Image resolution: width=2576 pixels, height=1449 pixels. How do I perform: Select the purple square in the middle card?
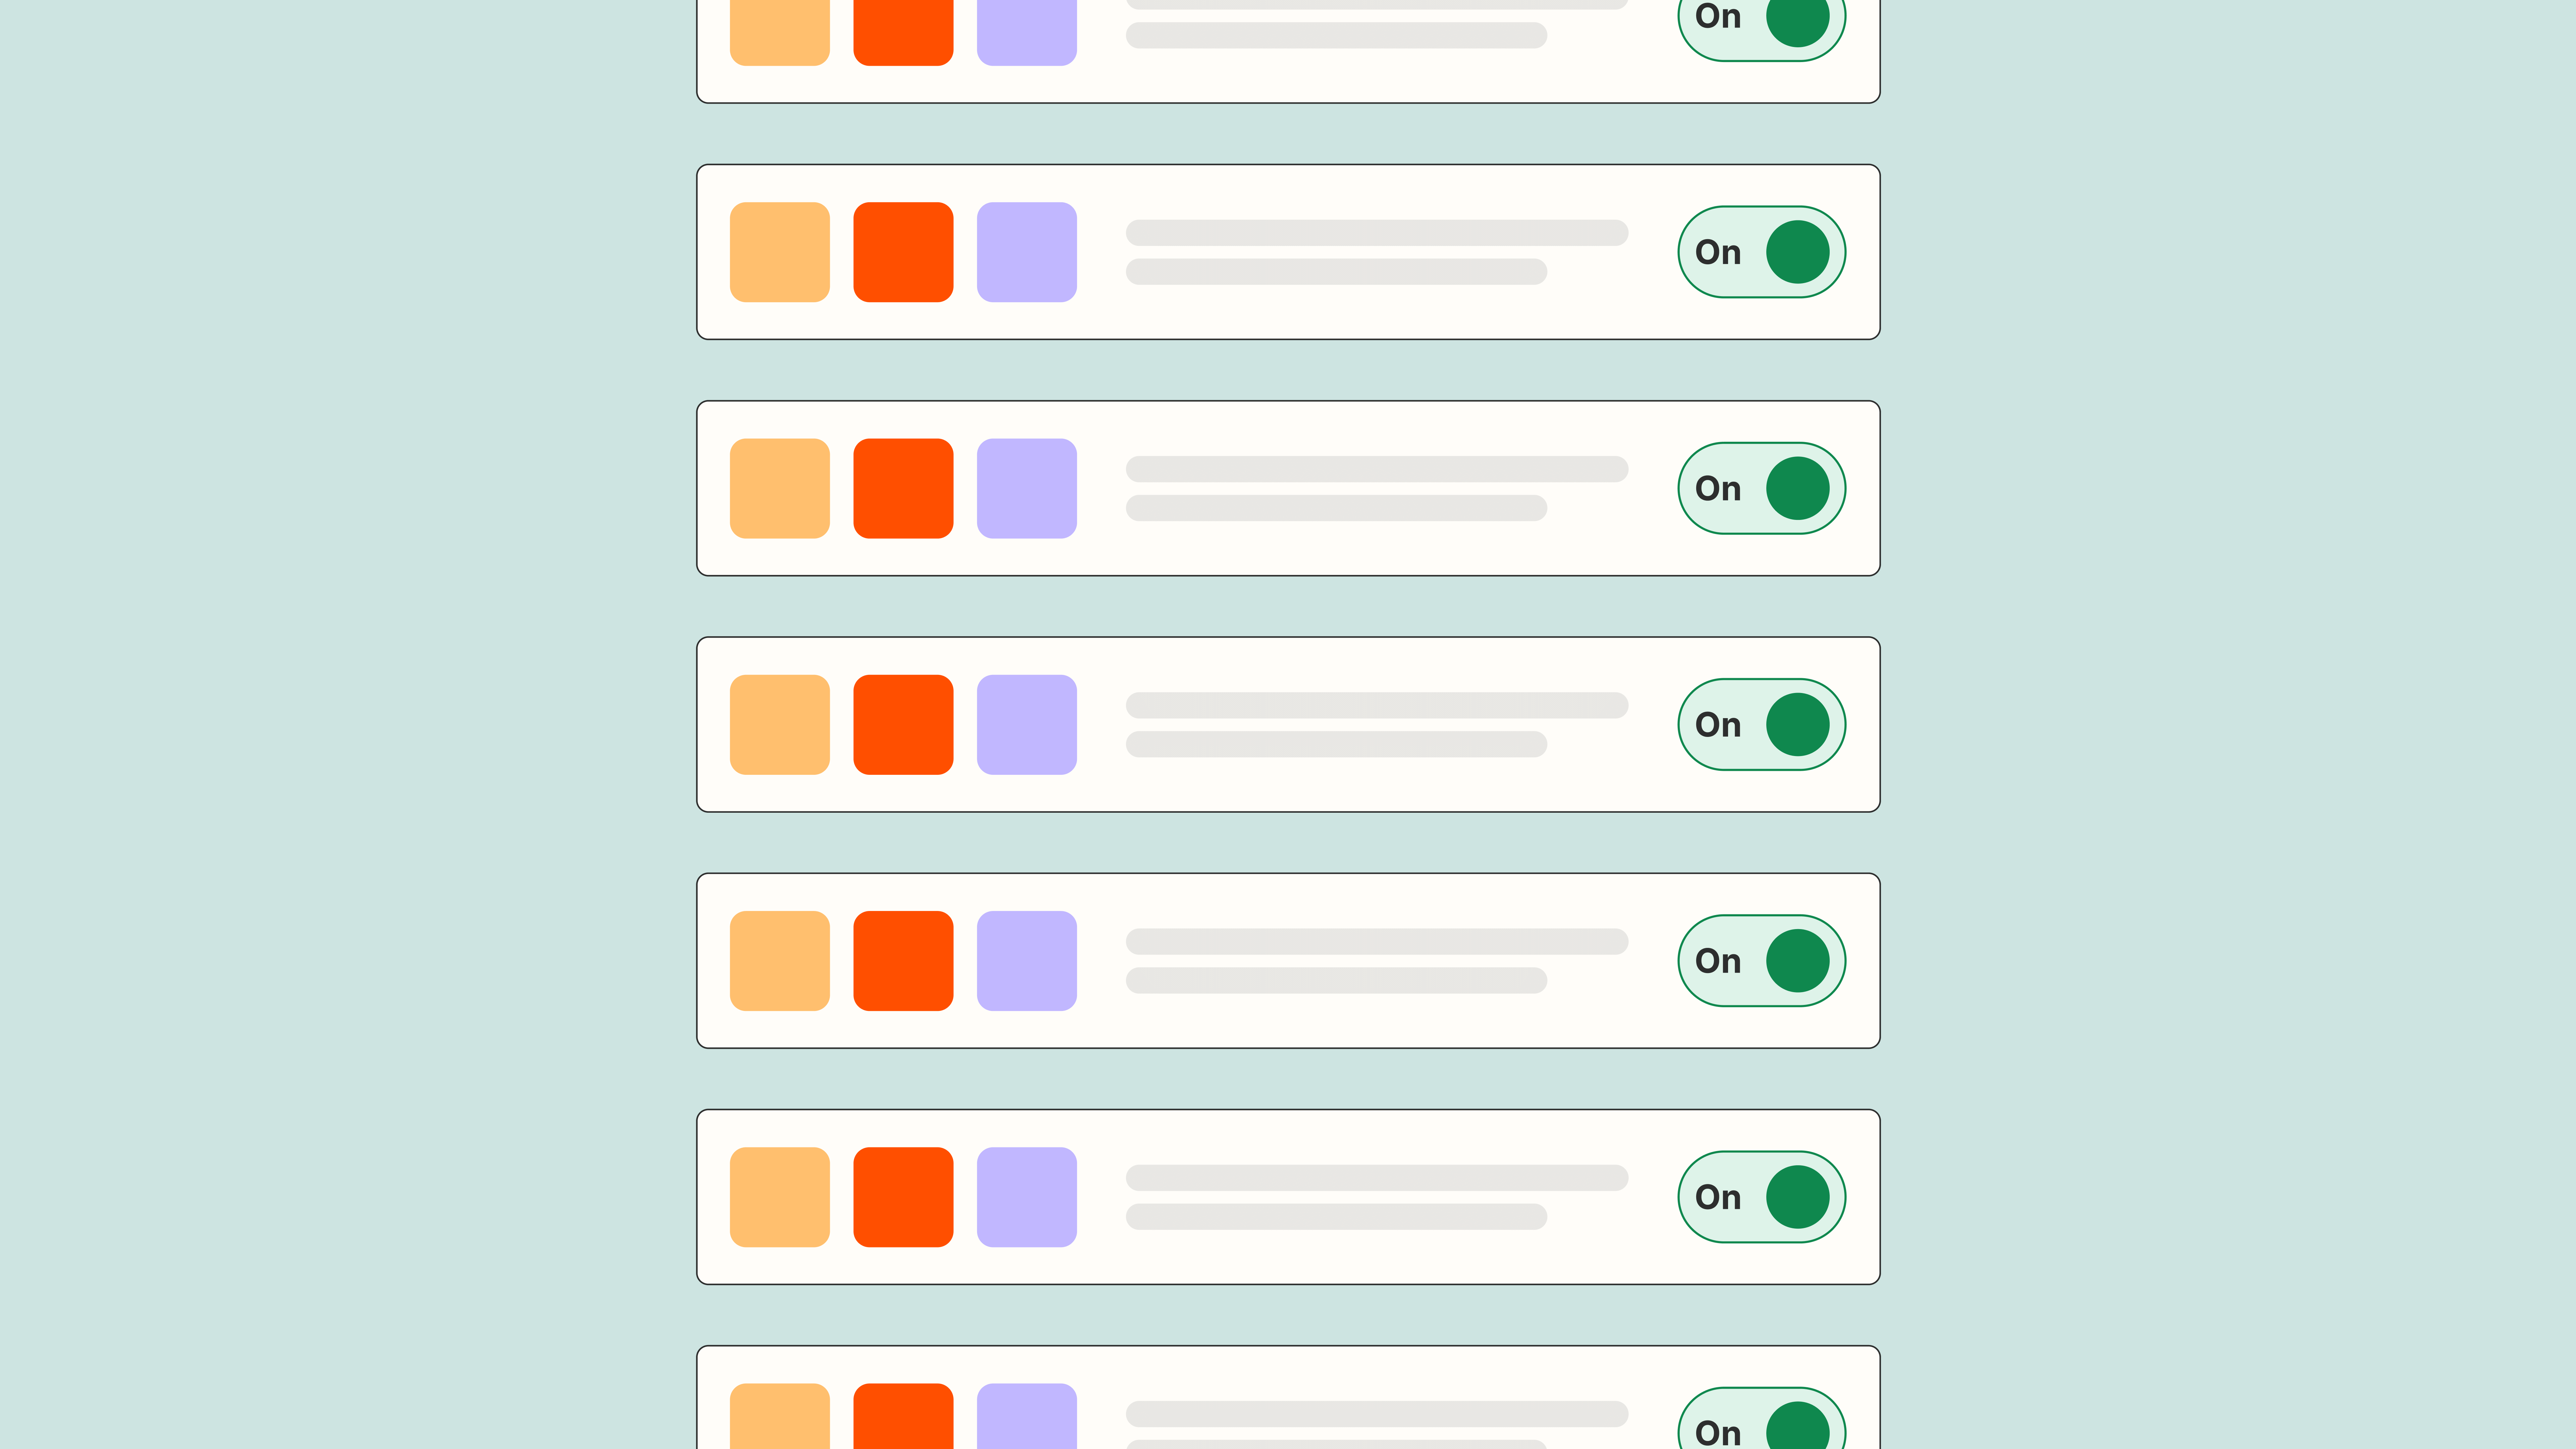coord(1026,724)
